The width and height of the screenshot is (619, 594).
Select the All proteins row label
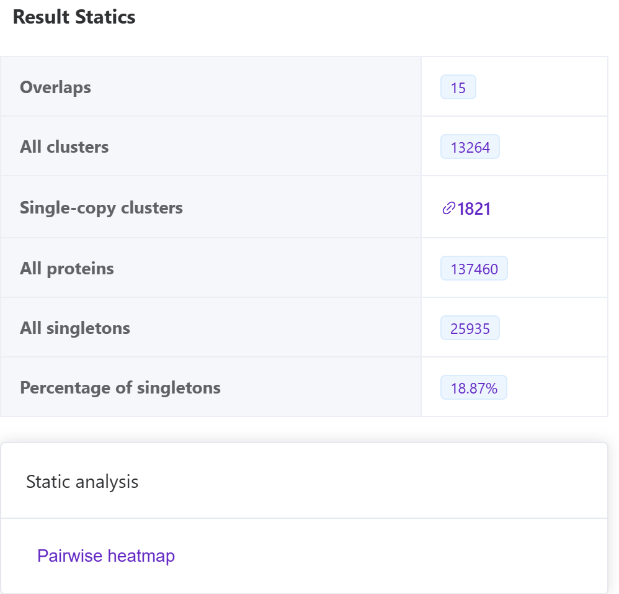tap(67, 269)
